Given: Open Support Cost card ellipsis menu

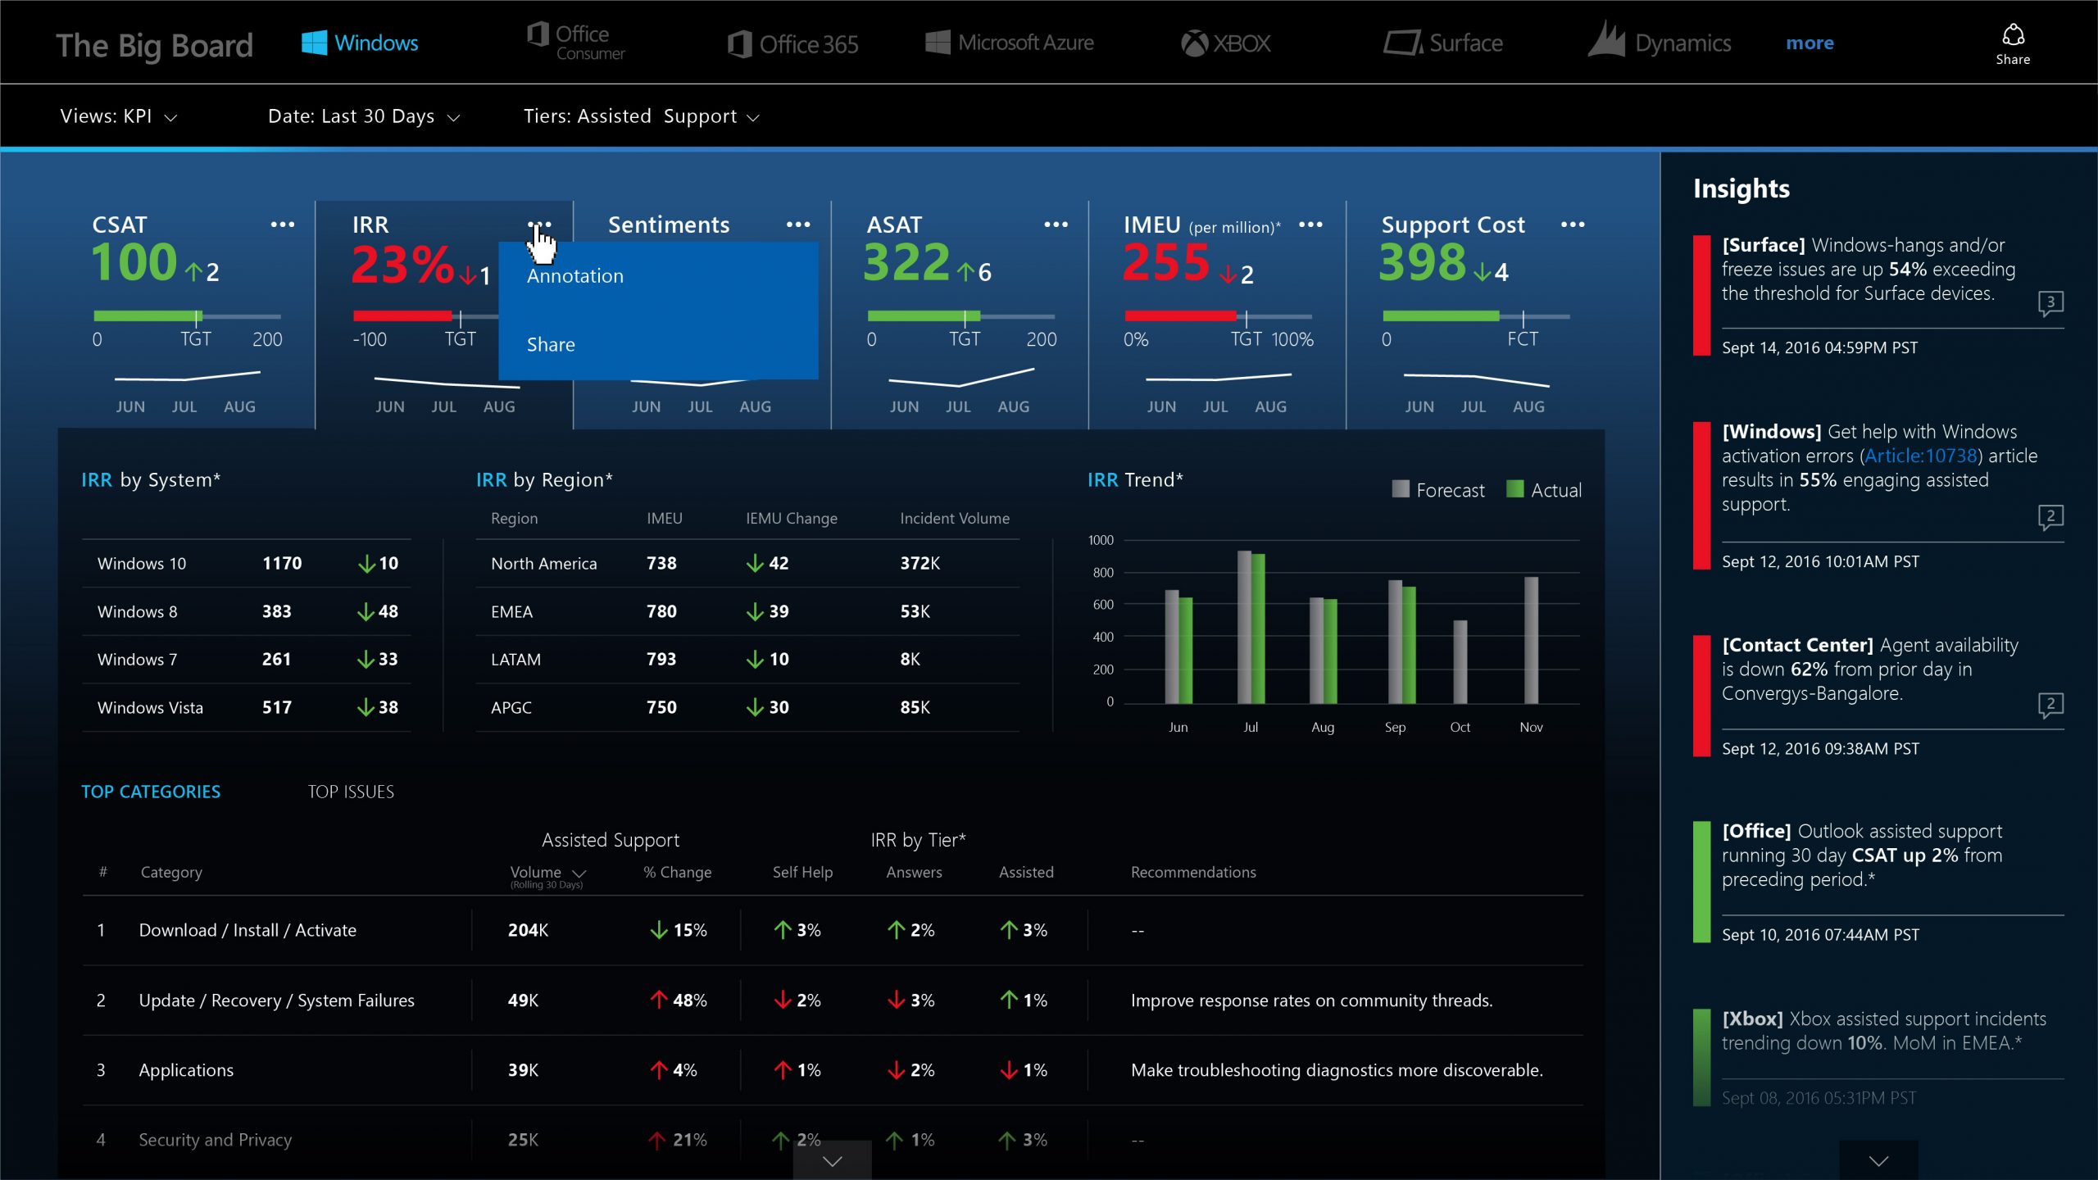Looking at the screenshot, I should [1573, 225].
